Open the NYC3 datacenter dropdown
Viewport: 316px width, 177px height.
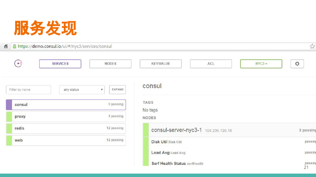click(x=261, y=64)
